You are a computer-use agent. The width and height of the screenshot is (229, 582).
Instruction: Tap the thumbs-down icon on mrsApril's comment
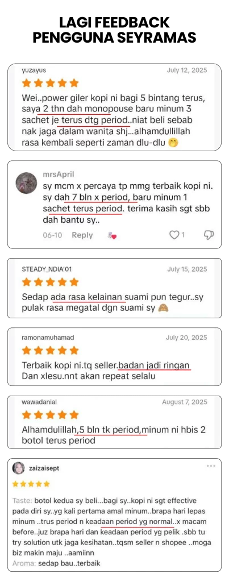tap(209, 235)
